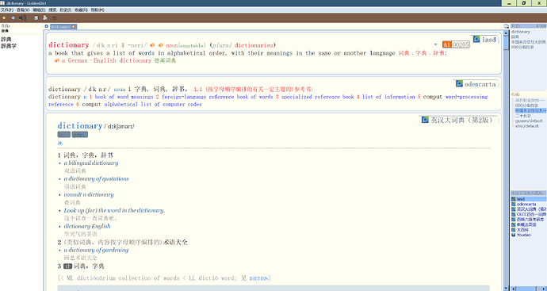
Task: Click the article vertical scrollbar up arrow
Action: [507, 33]
